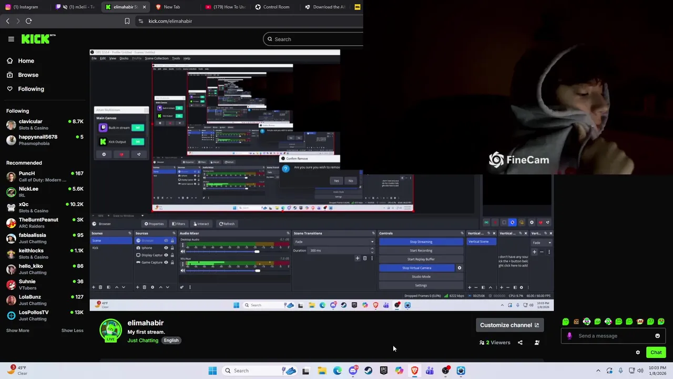Expand Show More in recommended channels
Viewport: 673px width, 379px height.
[x=18, y=331]
